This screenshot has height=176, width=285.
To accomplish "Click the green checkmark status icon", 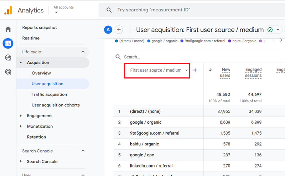I will (270, 30).
